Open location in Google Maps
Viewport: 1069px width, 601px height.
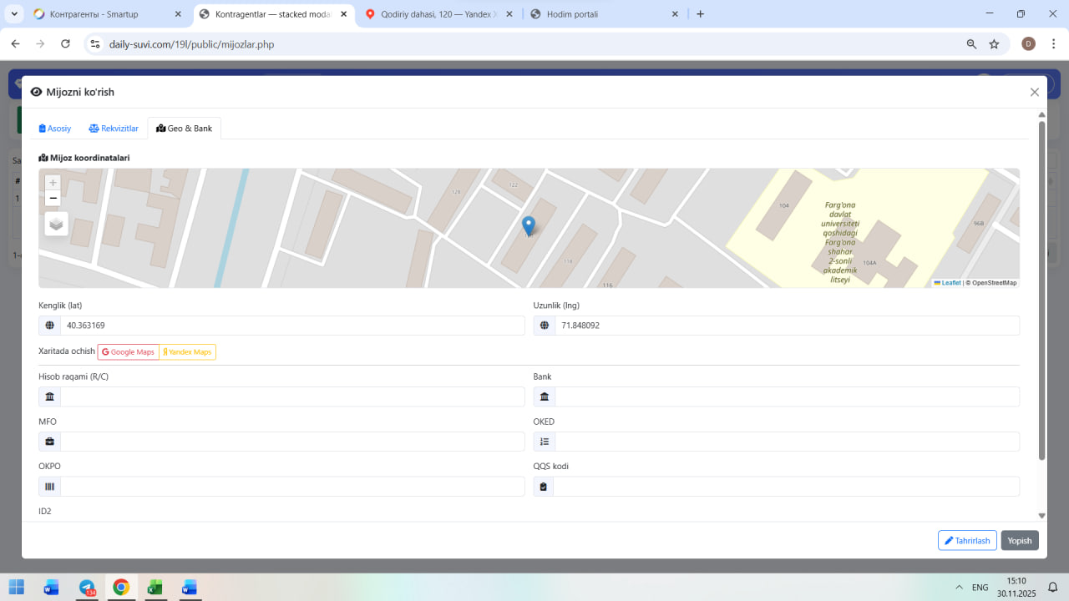[129, 352]
